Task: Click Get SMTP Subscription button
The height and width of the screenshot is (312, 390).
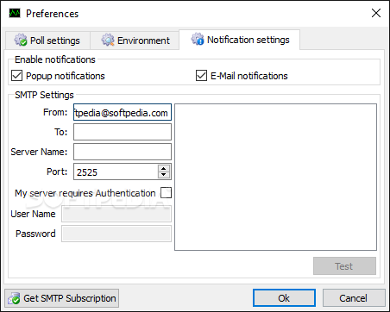Action: (x=62, y=298)
